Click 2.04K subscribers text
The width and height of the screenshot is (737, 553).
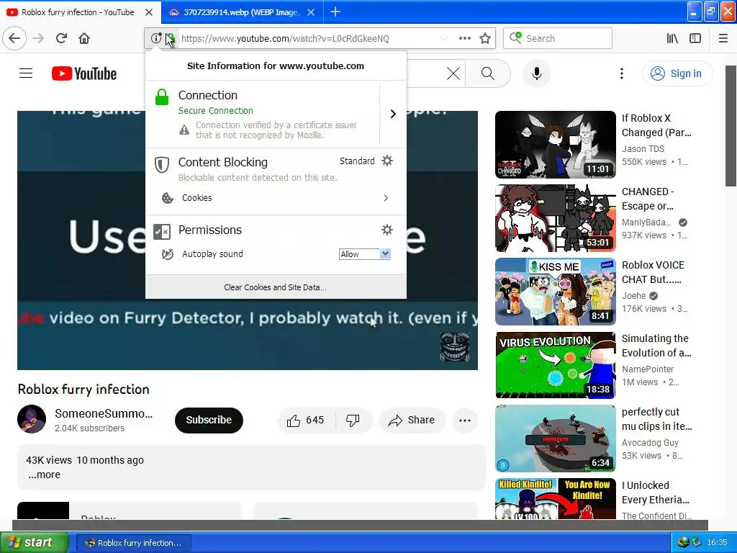click(x=89, y=428)
